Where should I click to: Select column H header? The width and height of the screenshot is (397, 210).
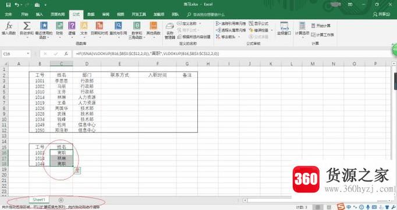tap(208, 64)
